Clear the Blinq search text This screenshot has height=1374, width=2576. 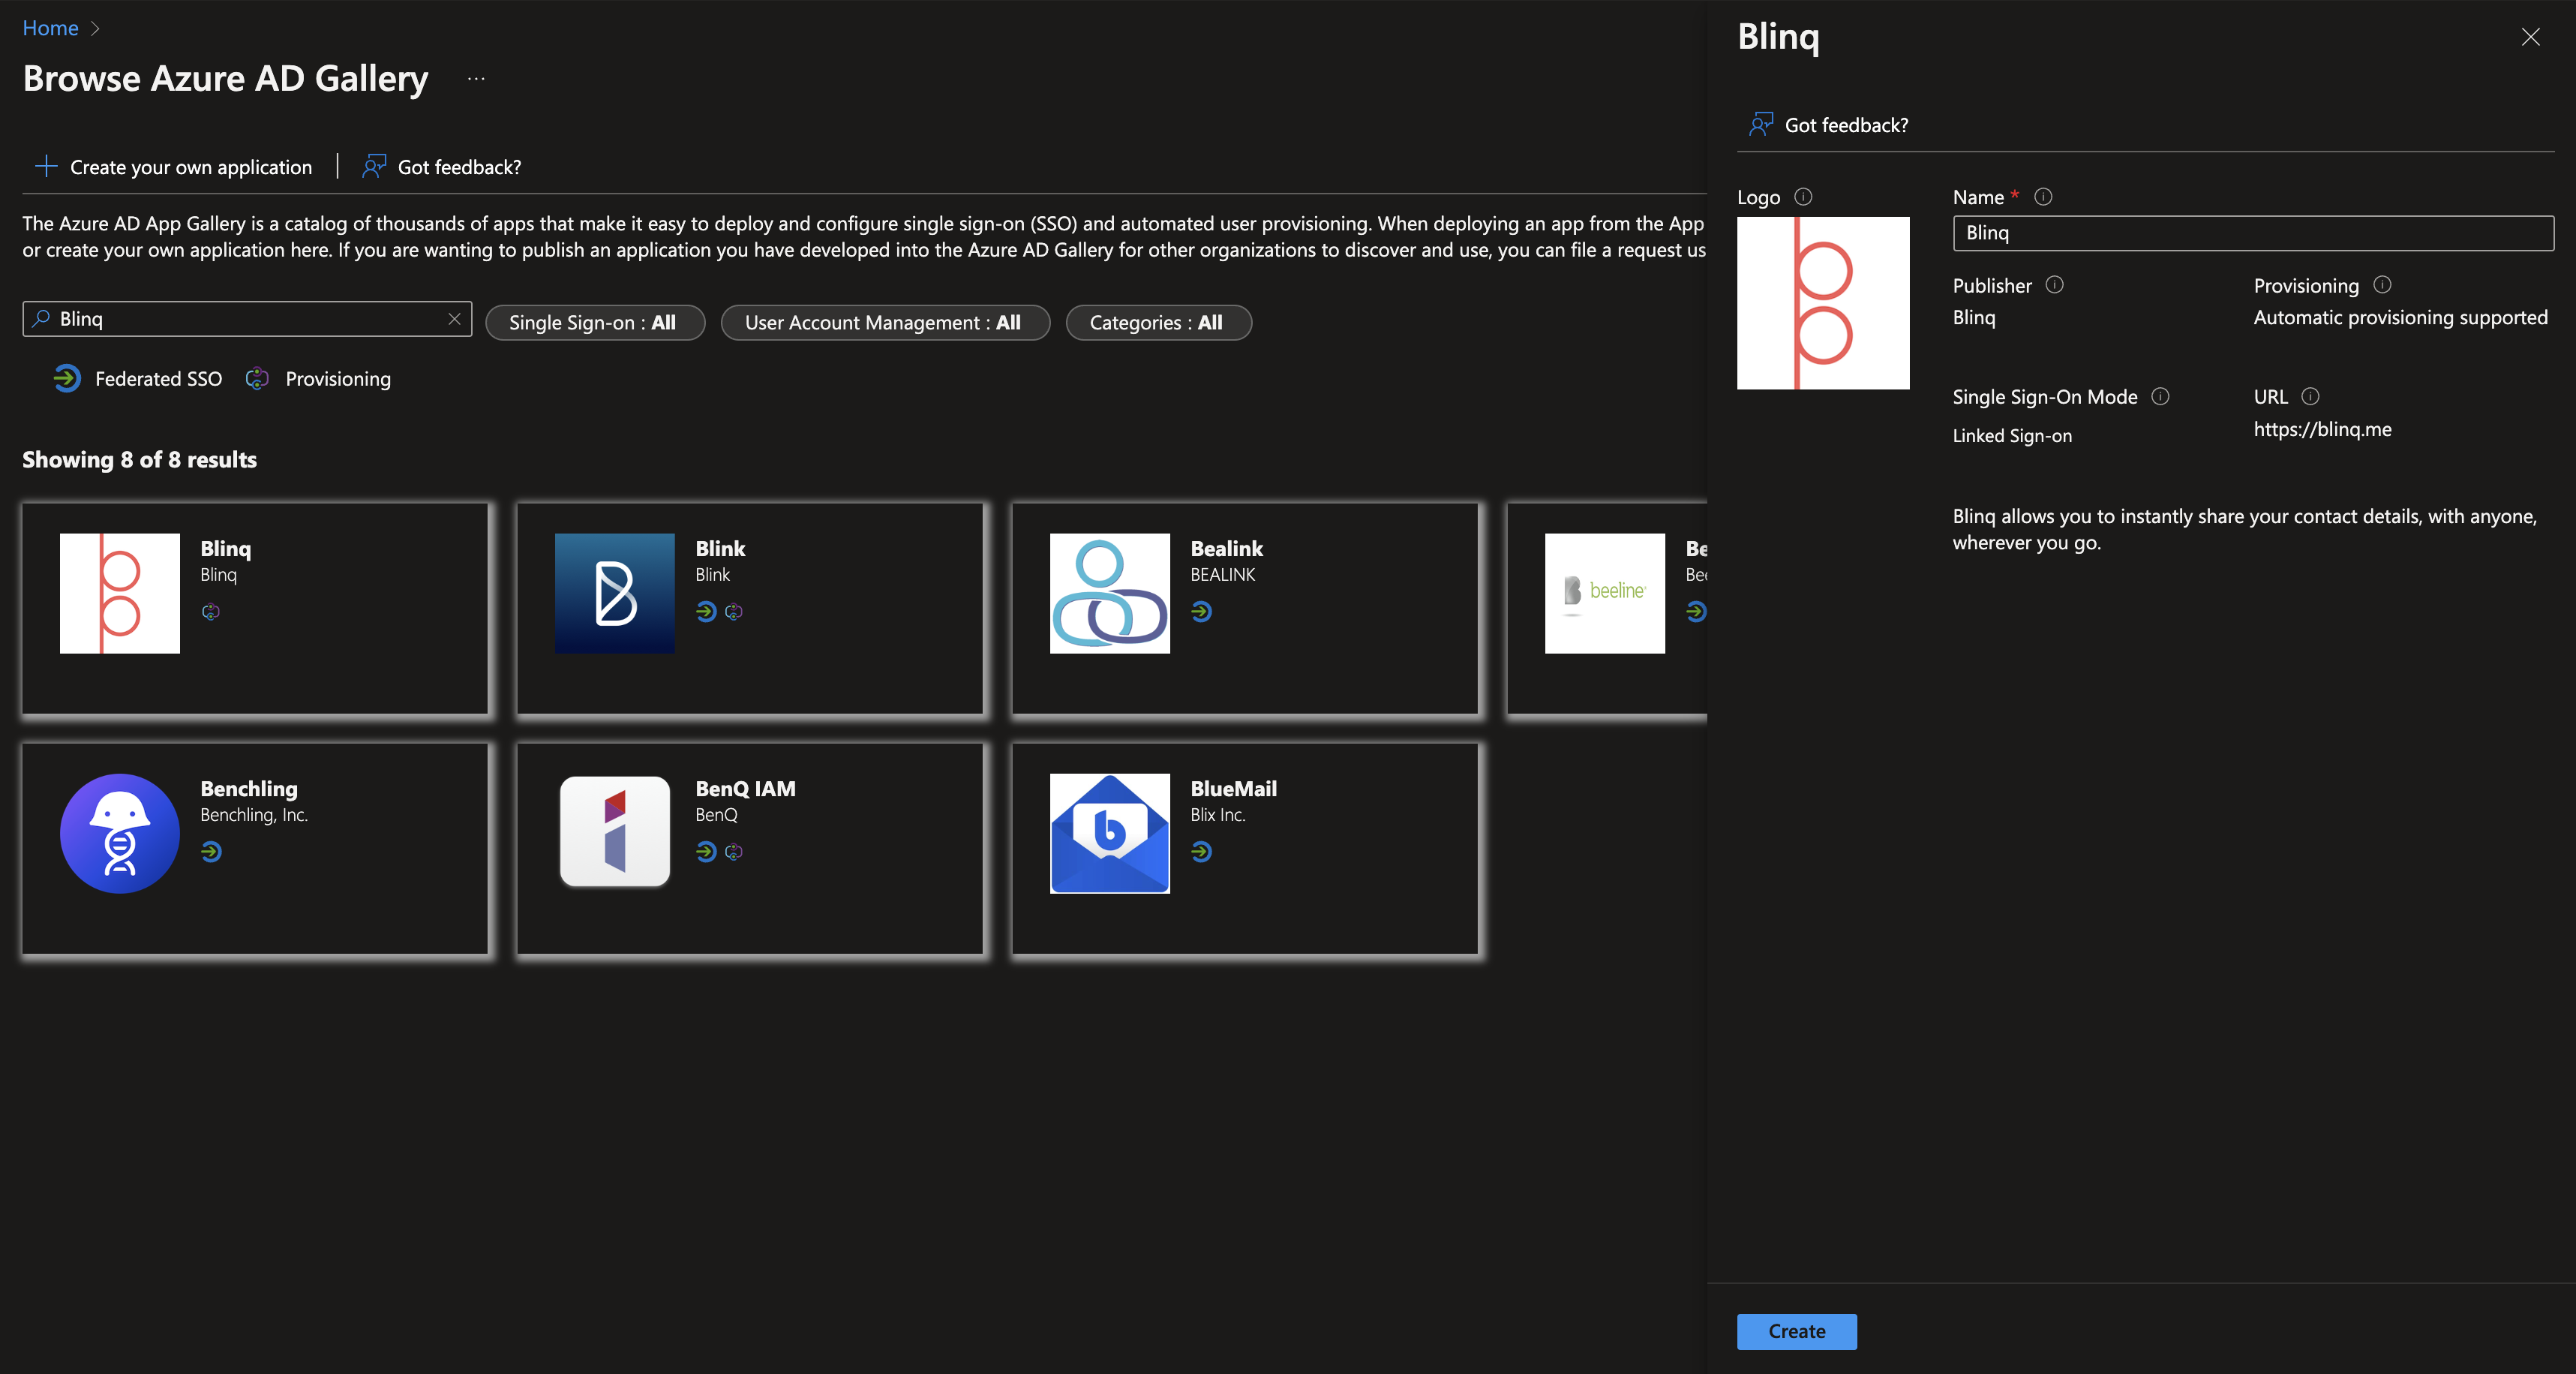click(454, 318)
